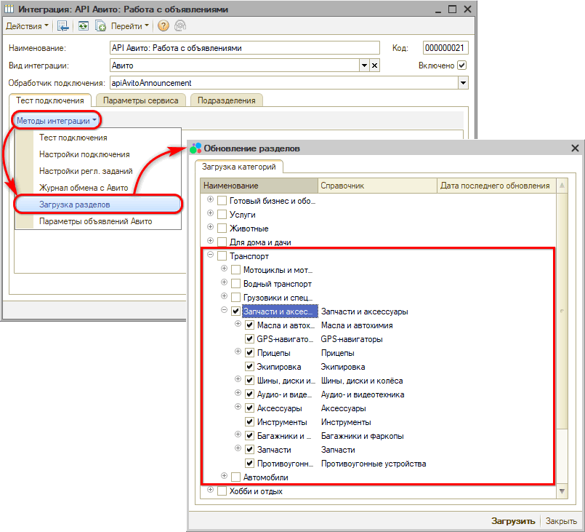
Task: Collapse the Транспорт tree node
Action: (x=211, y=255)
